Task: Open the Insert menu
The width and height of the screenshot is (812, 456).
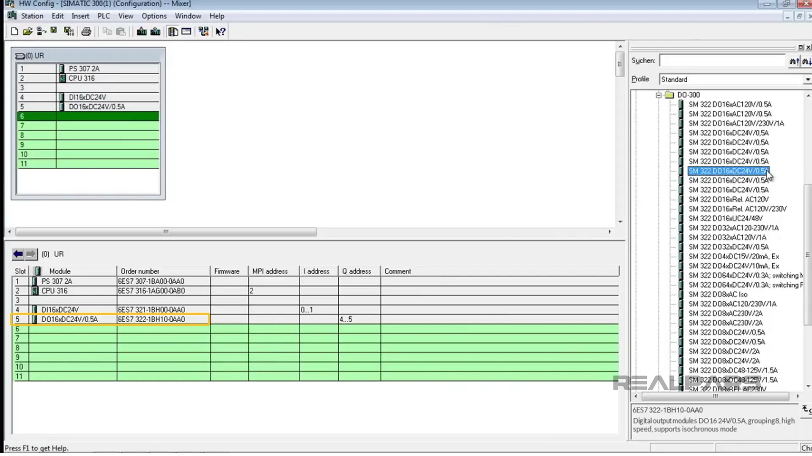Action: (x=80, y=16)
